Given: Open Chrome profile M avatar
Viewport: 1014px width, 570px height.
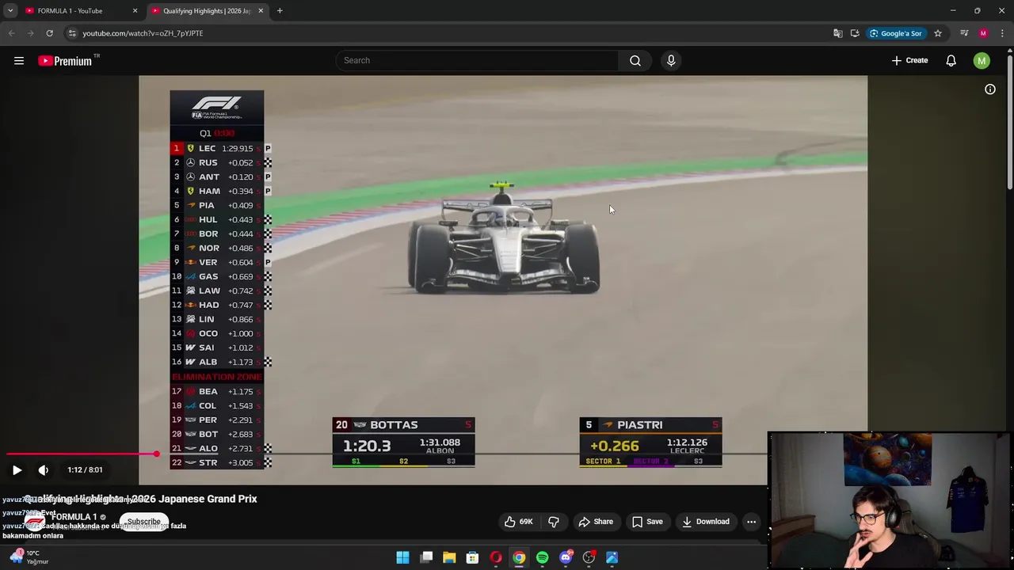Looking at the screenshot, I should [x=983, y=33].
